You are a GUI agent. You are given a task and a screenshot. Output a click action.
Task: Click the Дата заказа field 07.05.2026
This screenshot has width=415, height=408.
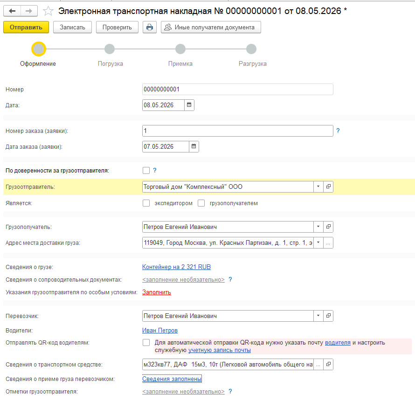pos(166,146)
